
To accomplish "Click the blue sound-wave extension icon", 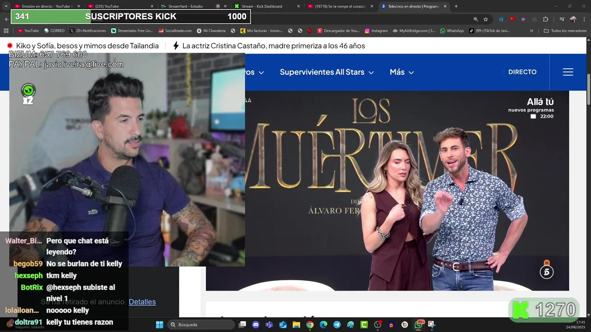I will 501,19.
